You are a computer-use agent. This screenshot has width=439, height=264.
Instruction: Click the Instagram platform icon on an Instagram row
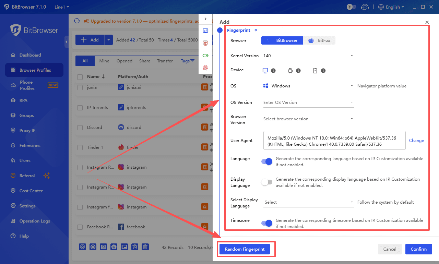pos(121,167)
